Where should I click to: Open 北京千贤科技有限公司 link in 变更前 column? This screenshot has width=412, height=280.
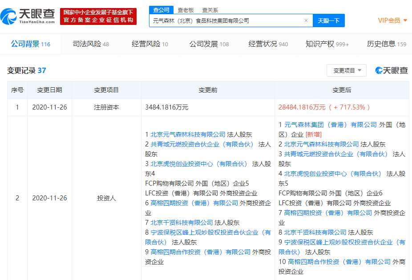coord(182,223)
